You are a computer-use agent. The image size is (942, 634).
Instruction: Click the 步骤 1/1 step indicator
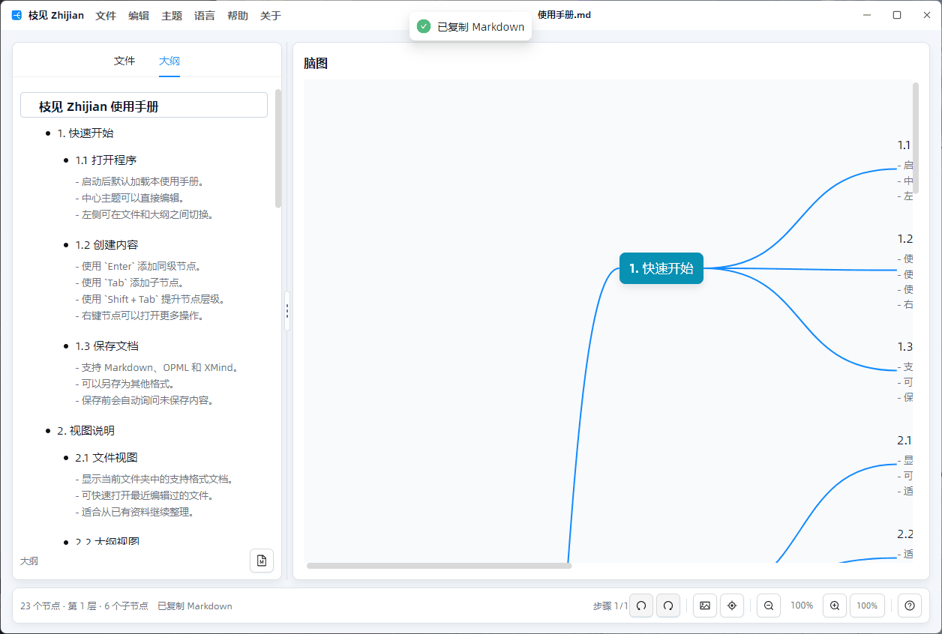(610, 606)
